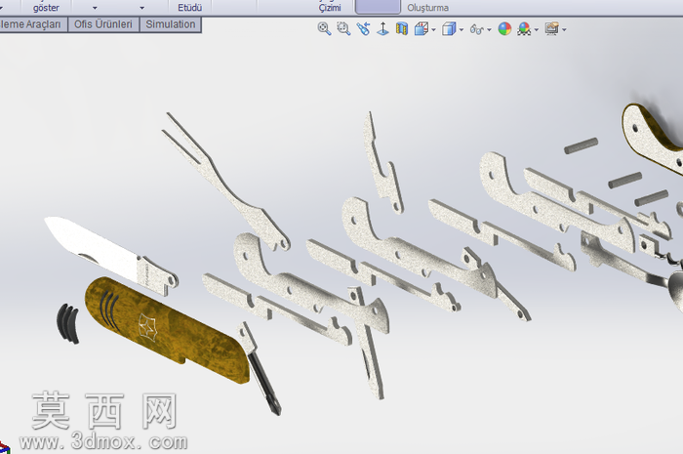The width and height of the screenshot is (683, 454).
Task: Open the Hide/Show Items dropdown arrow
Action: pyautogui.click(x=489, y=29)
